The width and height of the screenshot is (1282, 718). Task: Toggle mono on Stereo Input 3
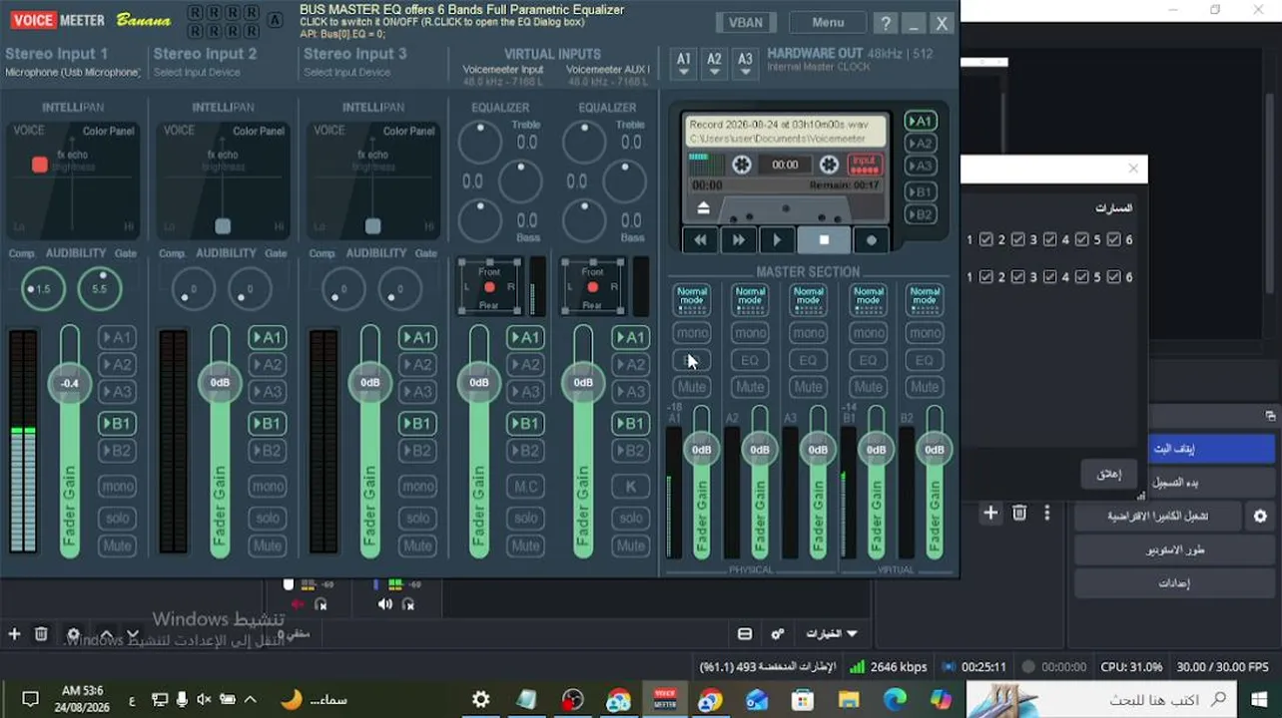pyautogui.click(x=418, y=487)
